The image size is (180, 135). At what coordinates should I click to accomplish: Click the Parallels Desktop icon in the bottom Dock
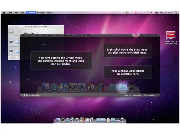click(x=82, y=120)
